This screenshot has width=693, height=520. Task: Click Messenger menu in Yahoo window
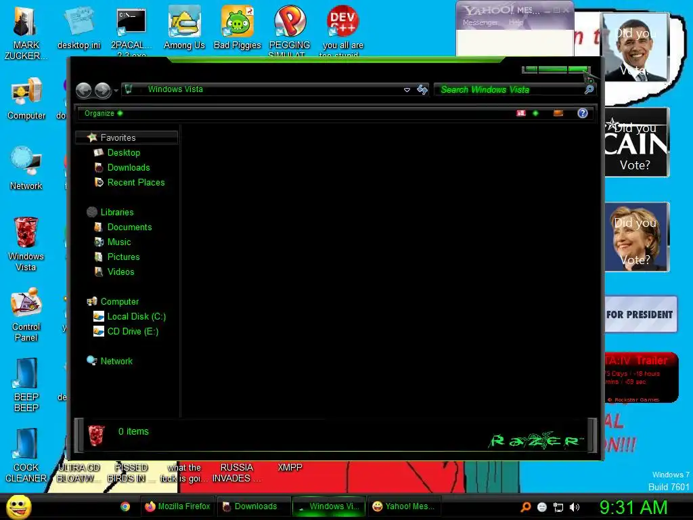point(480,22)
